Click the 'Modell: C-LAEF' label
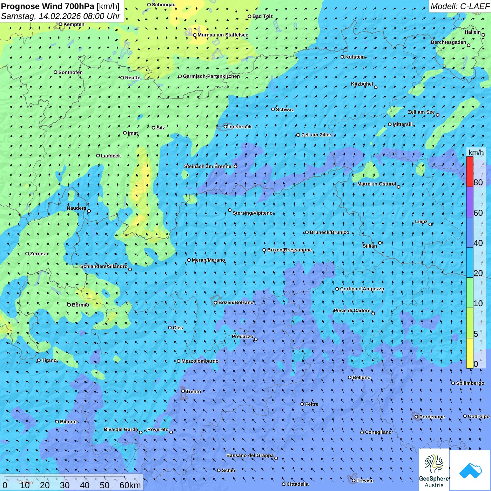The height and width of the screenshot is (491, 491). click(460, 6)
